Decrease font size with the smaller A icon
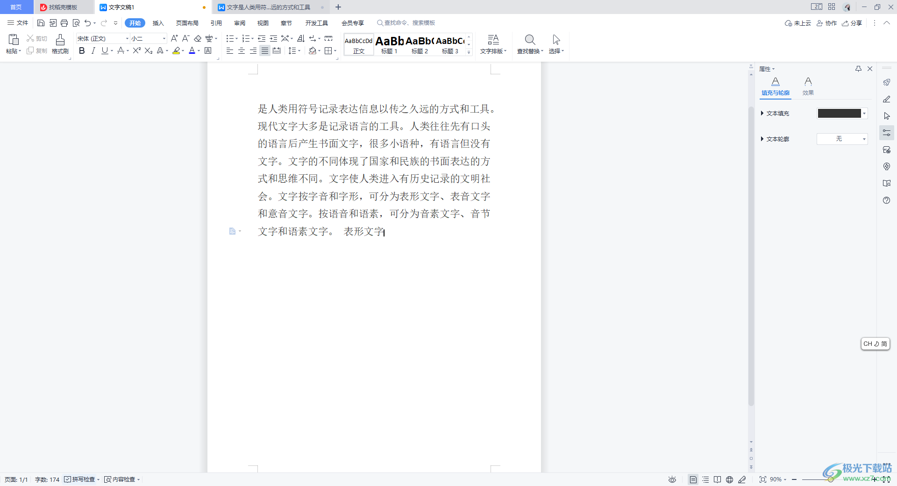897x486 pixels. pyautogui.click(x=185, y=38)
